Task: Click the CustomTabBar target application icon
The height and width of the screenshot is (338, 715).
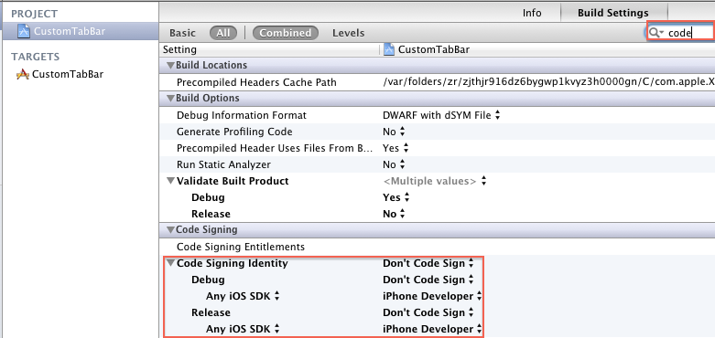Action: 22,74
